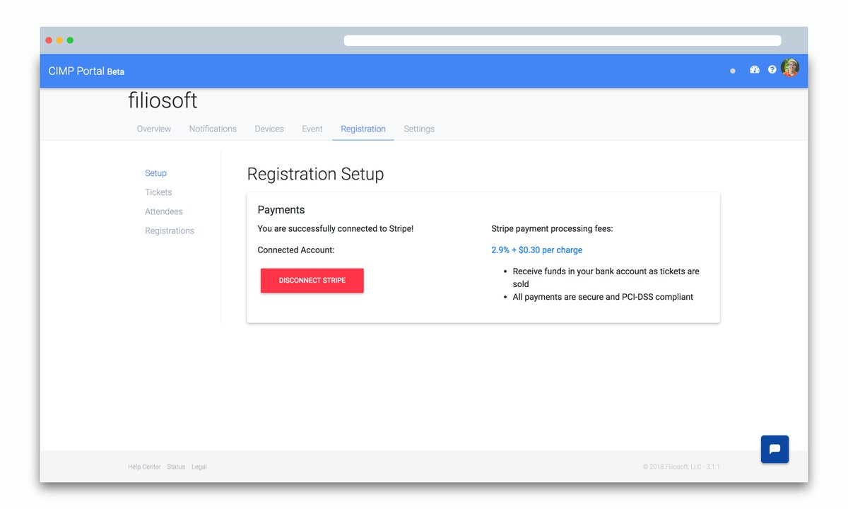Click the red close window button
Screen dimensions: 848x509
tap(49, 40)
